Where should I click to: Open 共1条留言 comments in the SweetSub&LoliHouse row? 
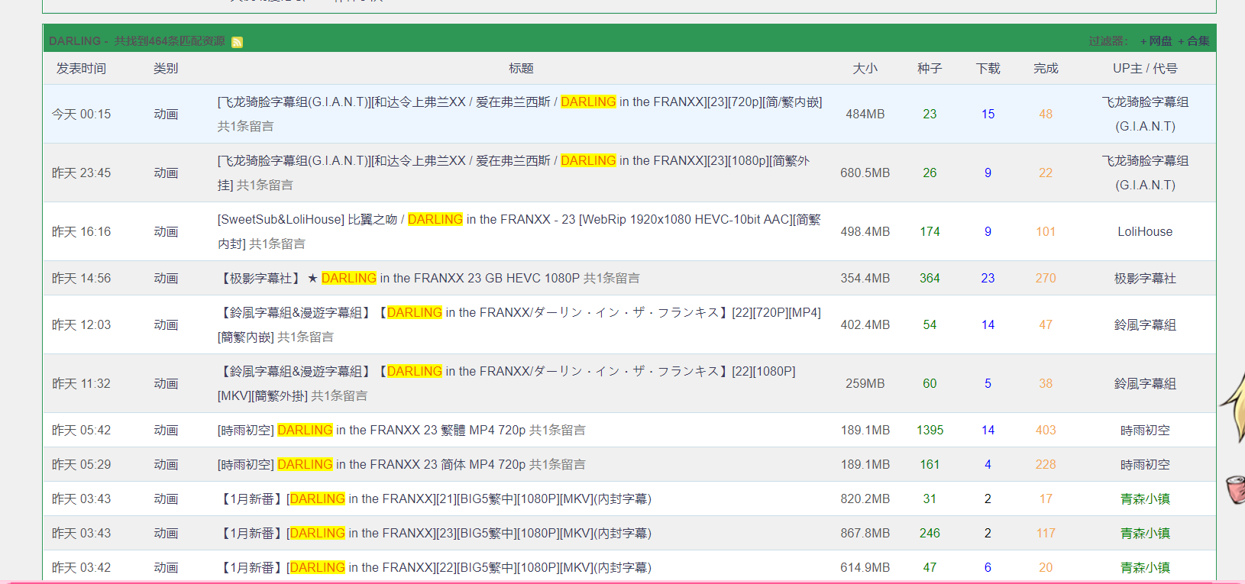click(x=277, y=244)
